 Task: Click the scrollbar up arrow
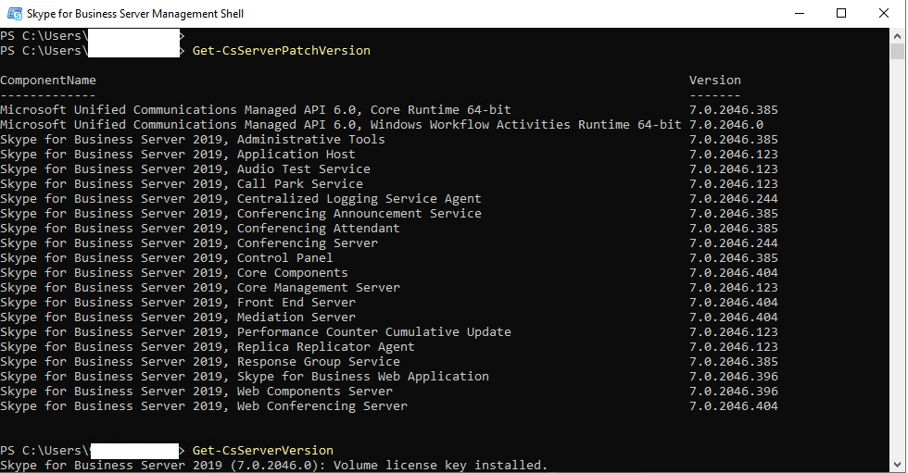click(x=898, y=35)
